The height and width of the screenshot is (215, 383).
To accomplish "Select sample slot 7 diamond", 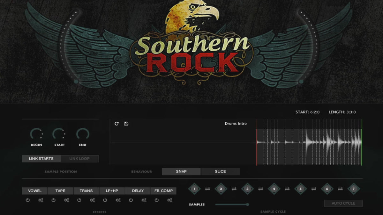I will point(353,189).
